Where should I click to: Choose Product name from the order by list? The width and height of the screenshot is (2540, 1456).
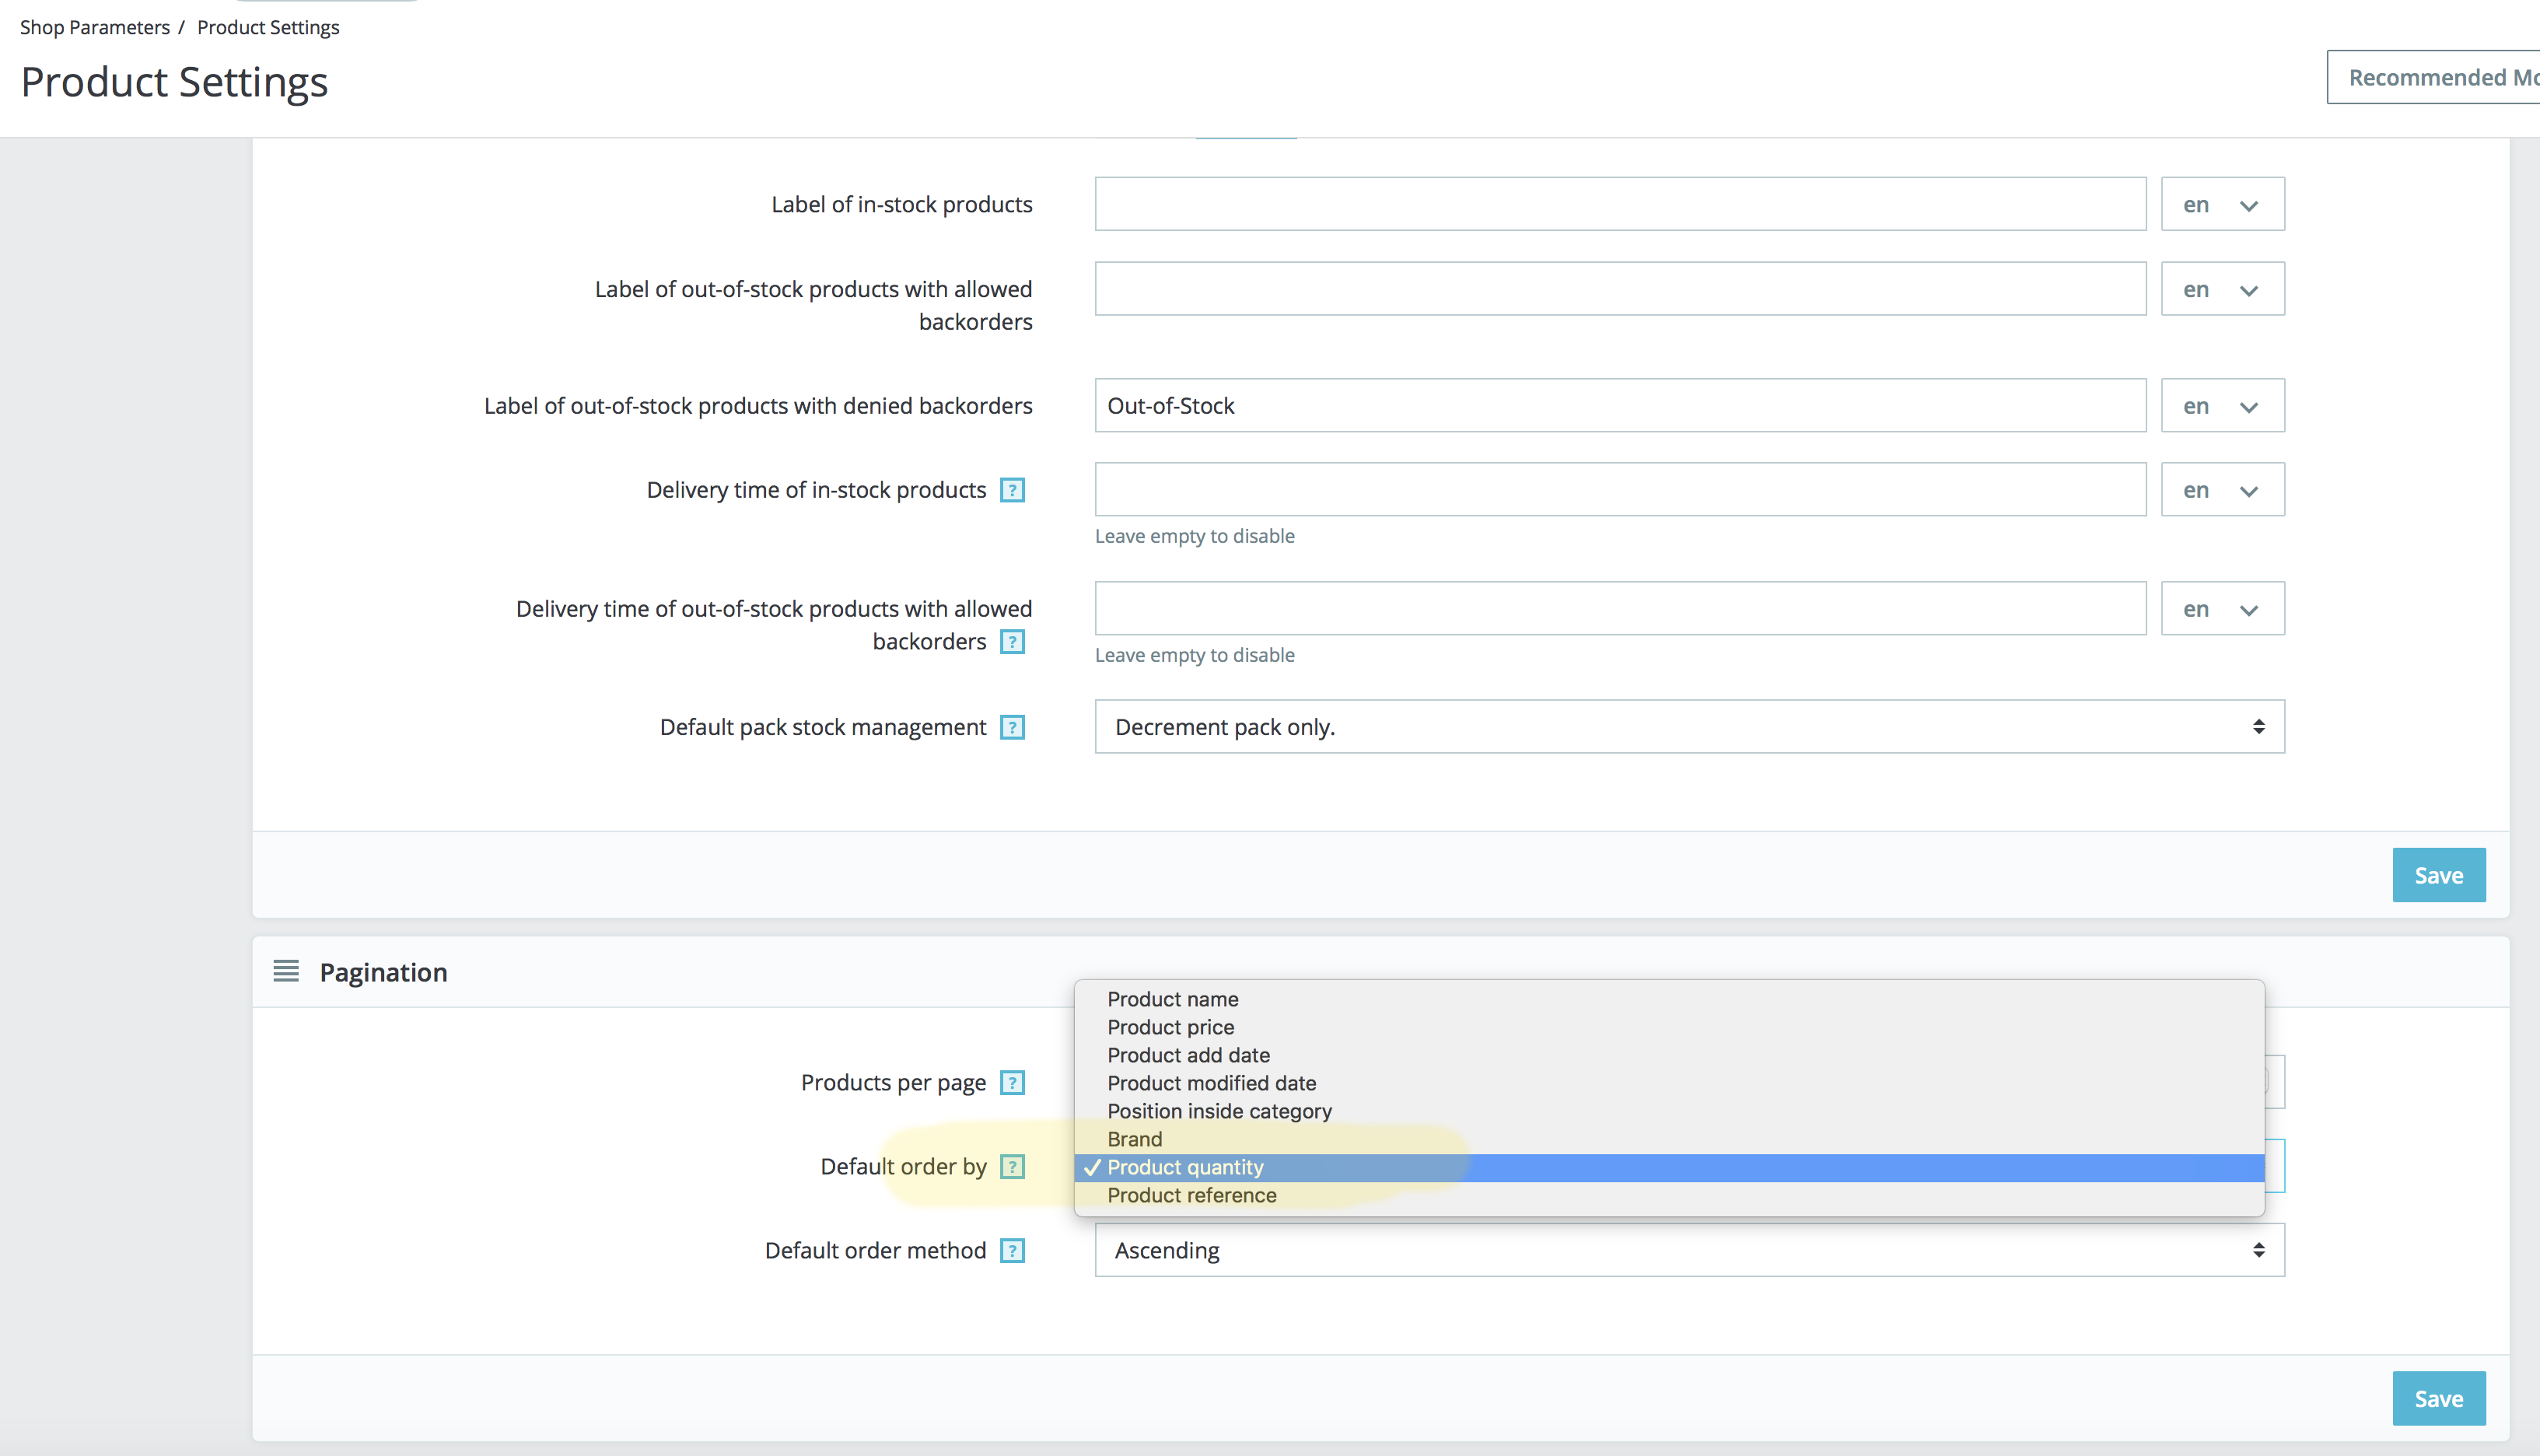(1173, 999)
